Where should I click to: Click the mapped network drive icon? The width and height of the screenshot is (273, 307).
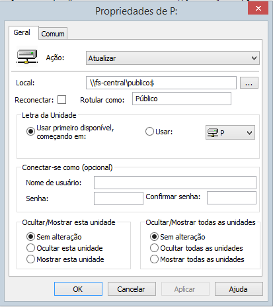27,56
